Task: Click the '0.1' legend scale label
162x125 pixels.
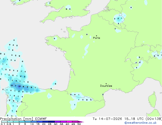Action: point(3,124)
